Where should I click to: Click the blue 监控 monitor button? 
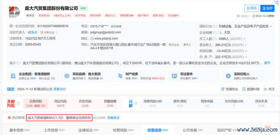click(x=267, y=8)
